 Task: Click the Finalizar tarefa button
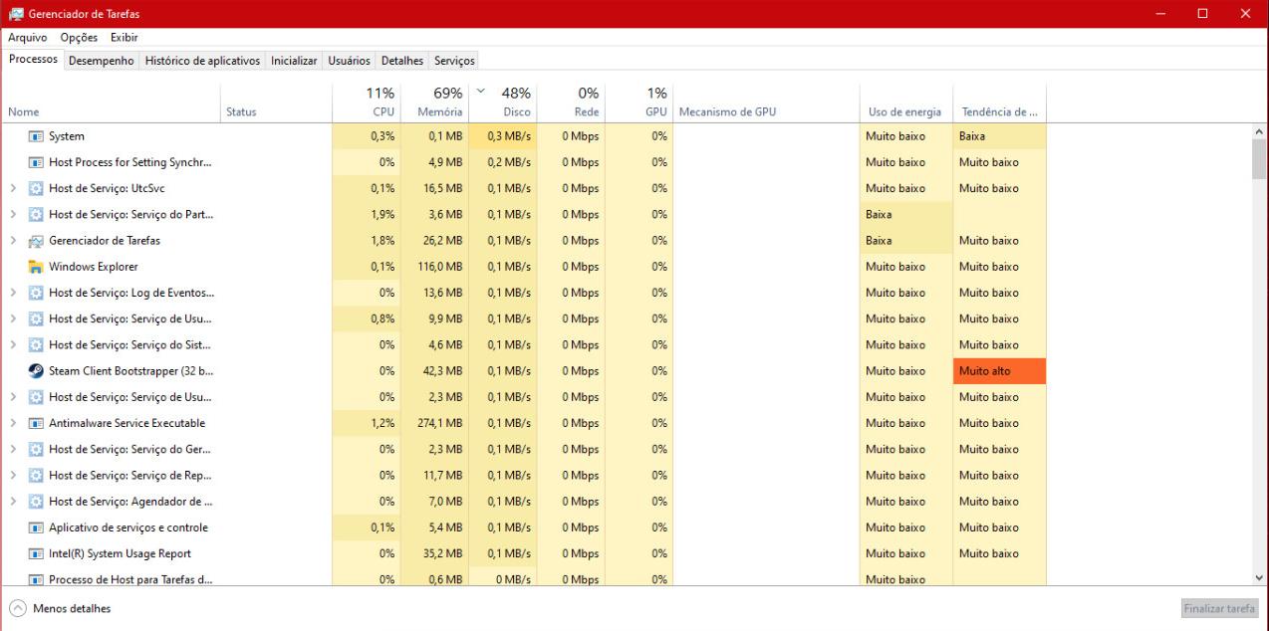[x=1219, y=608]
